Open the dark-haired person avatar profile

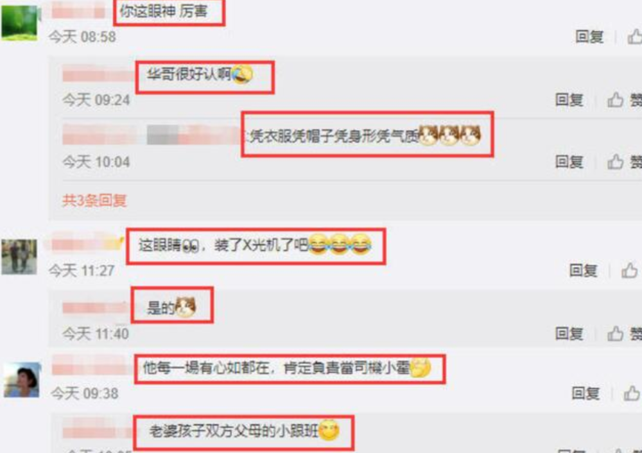tap(22, 380)
